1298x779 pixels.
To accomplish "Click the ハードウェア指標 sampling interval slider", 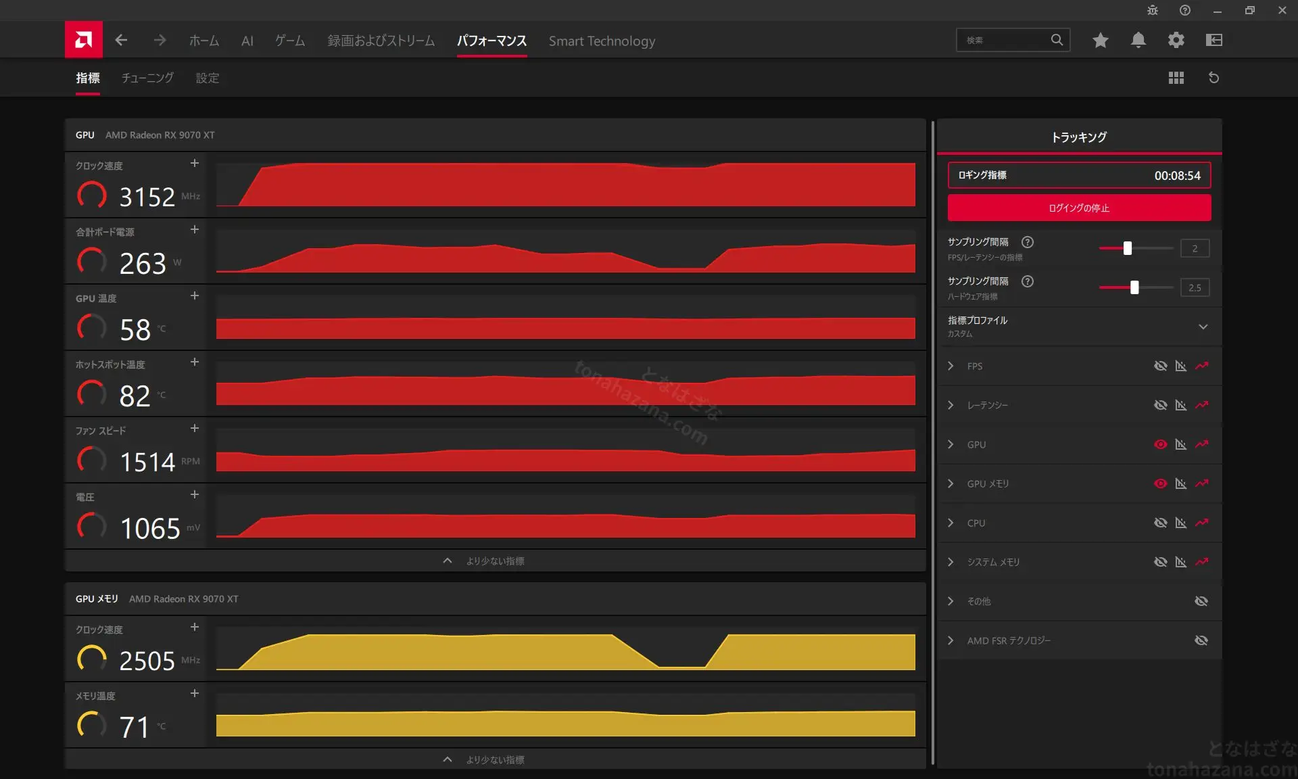I will coord(1136,287).
